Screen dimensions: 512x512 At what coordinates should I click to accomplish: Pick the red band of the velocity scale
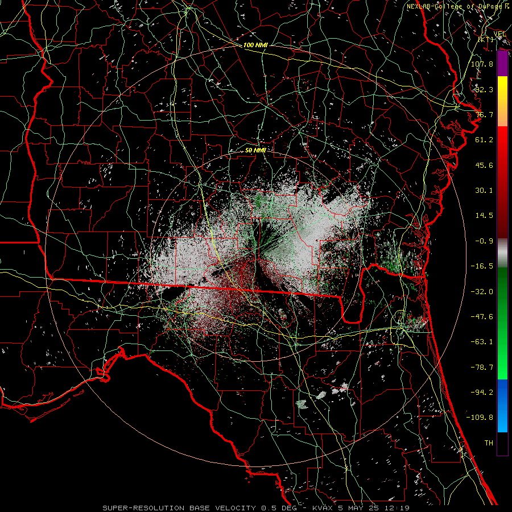pos(502,182)
